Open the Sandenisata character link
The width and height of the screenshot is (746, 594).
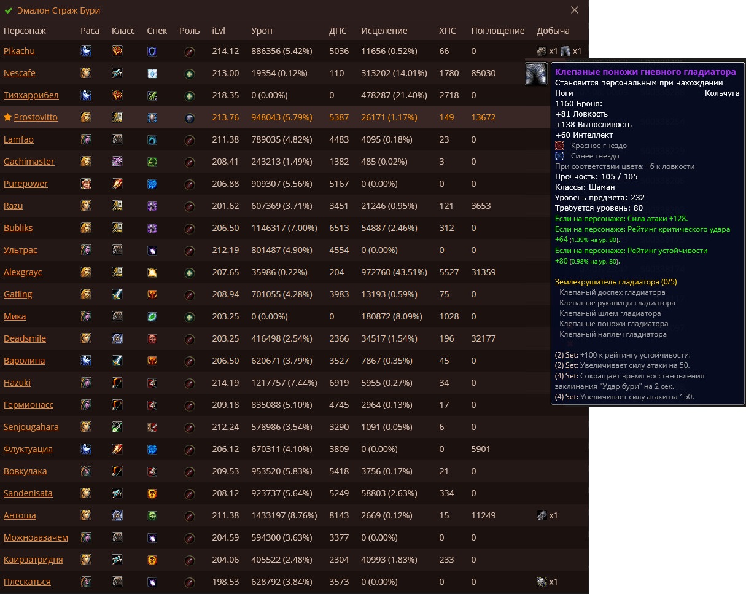28,493
